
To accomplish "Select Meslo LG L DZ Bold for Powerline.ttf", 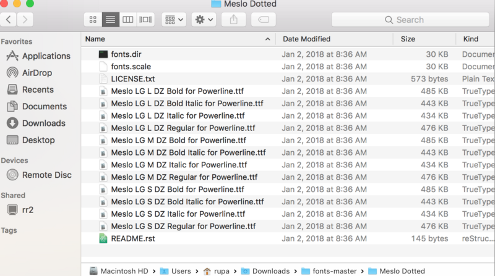I will pyautogui.click(x=178, y=91).
